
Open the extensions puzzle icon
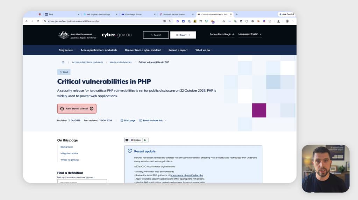pos(270,21)
